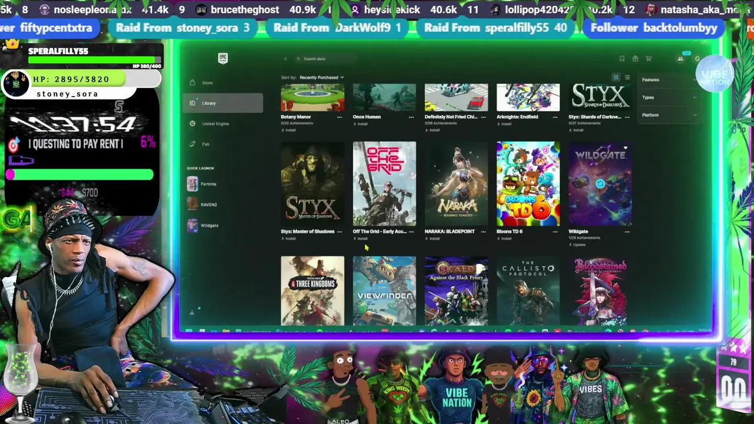The height and width of the screenshot is (424, 754).
Task: Click the Once Human title
Action: click(x=366, y=117)
